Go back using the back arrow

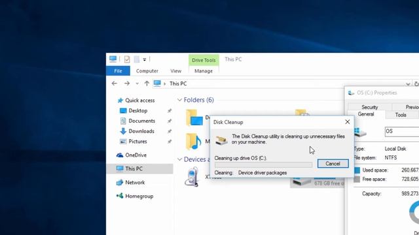(x=115, y=84)
